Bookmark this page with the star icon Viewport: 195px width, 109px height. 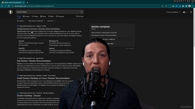click(166, 6)
